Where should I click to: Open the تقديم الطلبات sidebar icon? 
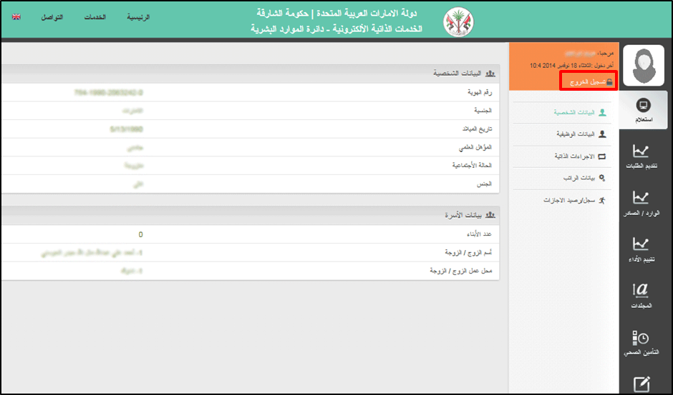(x=641, y=157)
